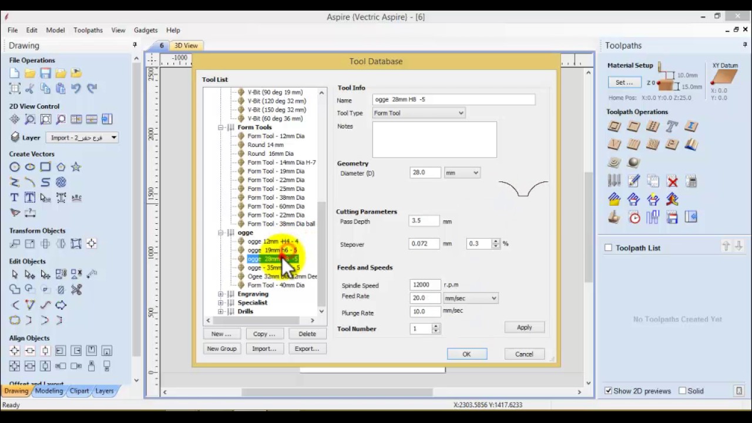Expand the Engraving tool group
This screenshot has width=752, height=423.
click(221, 294)
